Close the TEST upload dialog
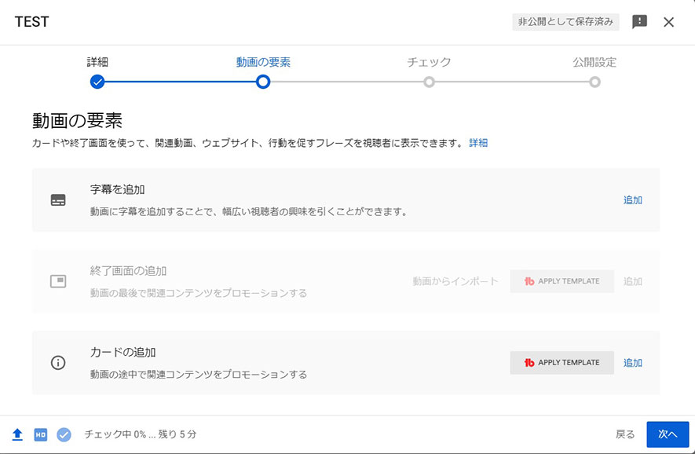Image resolution: width=695 pixels, height=454 pixels. tap(668, 22)
